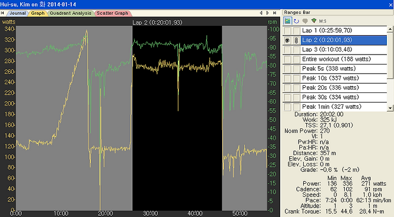Image resolution: width=394 pixels, height=217 pixels.
Task: Check the link box beside Lap 3
Action: click(297, 50)
